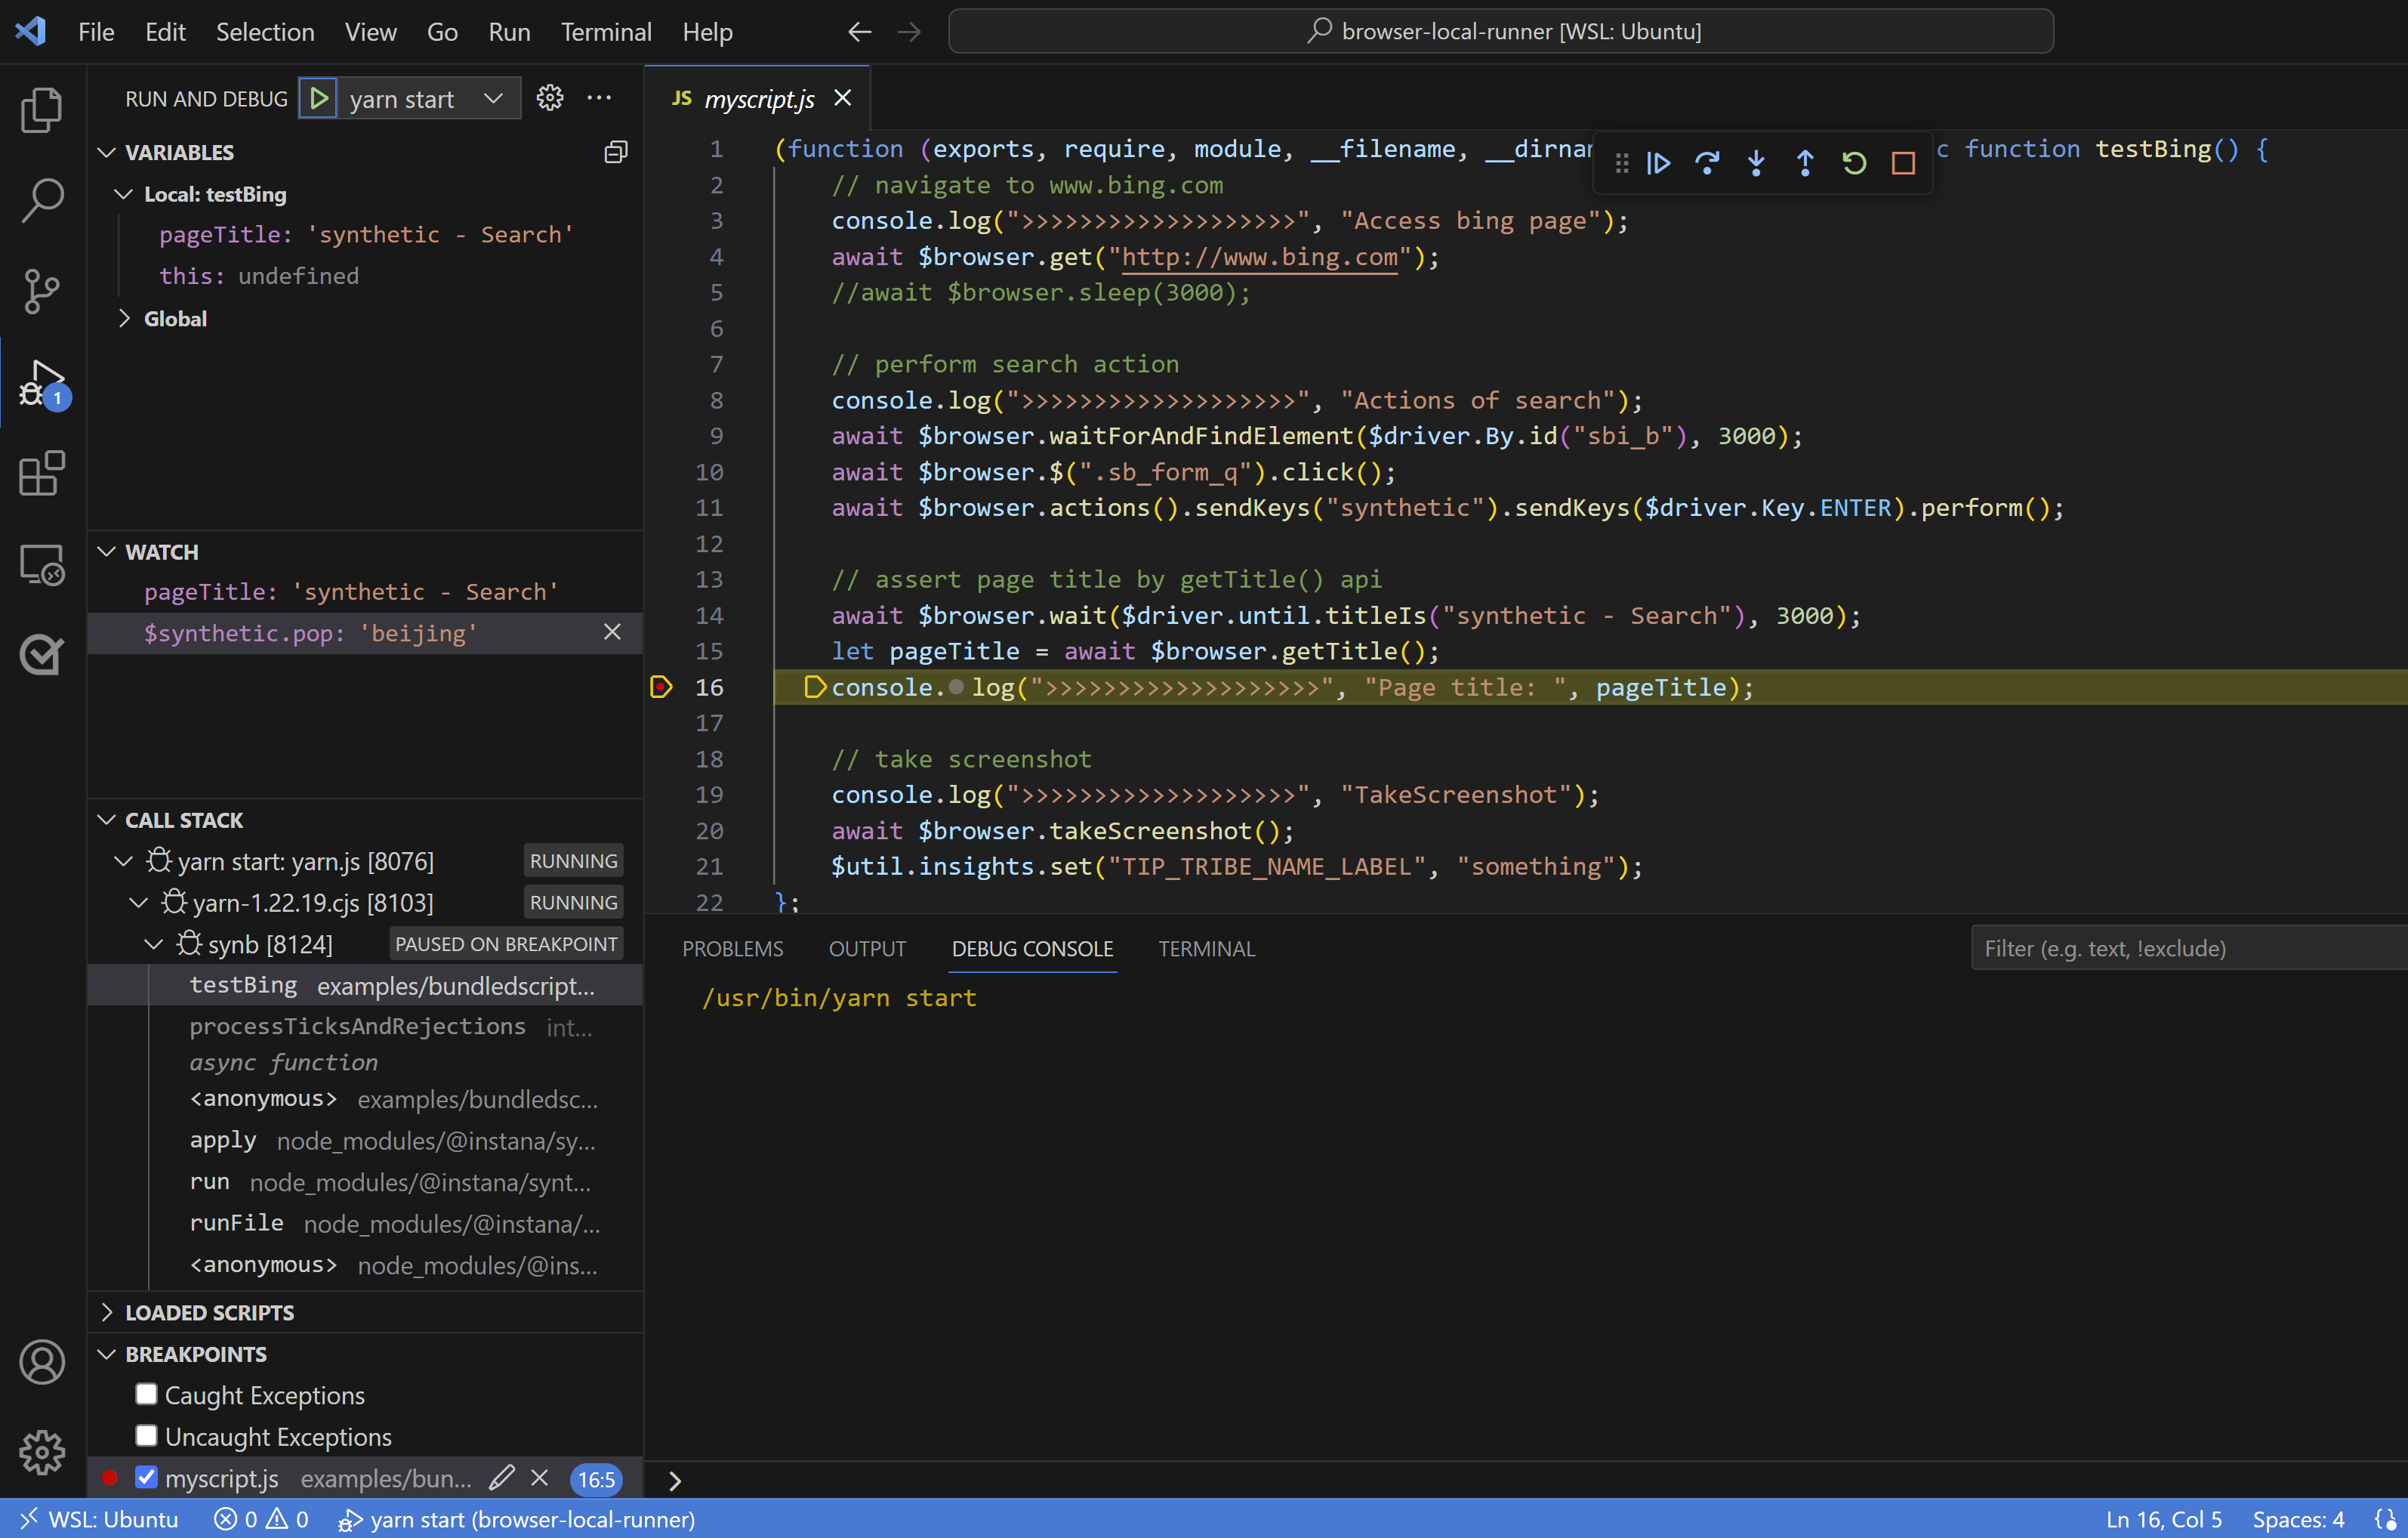Open the Terminal menu in the menu bar
The image size is (2408, 1538).
tap(605, 32)
